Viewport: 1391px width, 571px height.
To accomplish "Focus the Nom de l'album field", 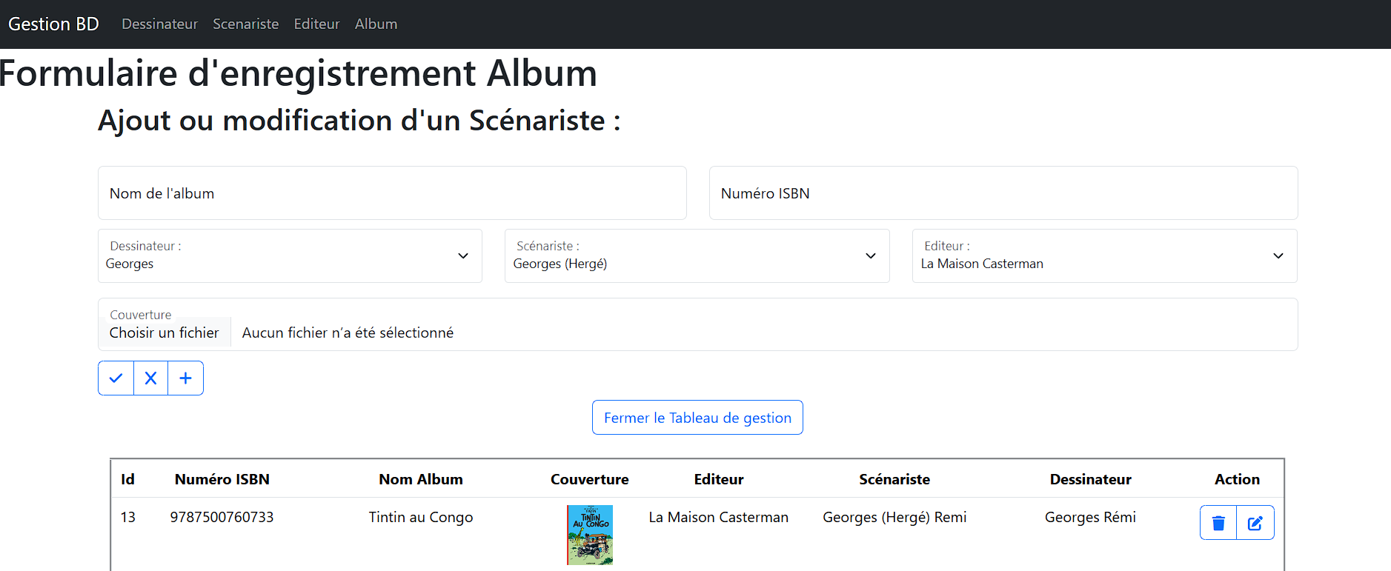I will (x=392, y=193).
